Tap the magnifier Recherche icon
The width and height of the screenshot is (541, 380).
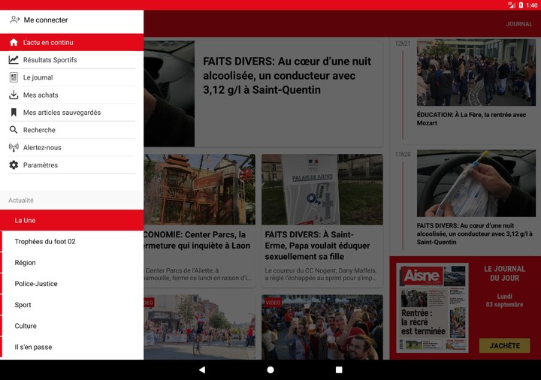(14, 130)
